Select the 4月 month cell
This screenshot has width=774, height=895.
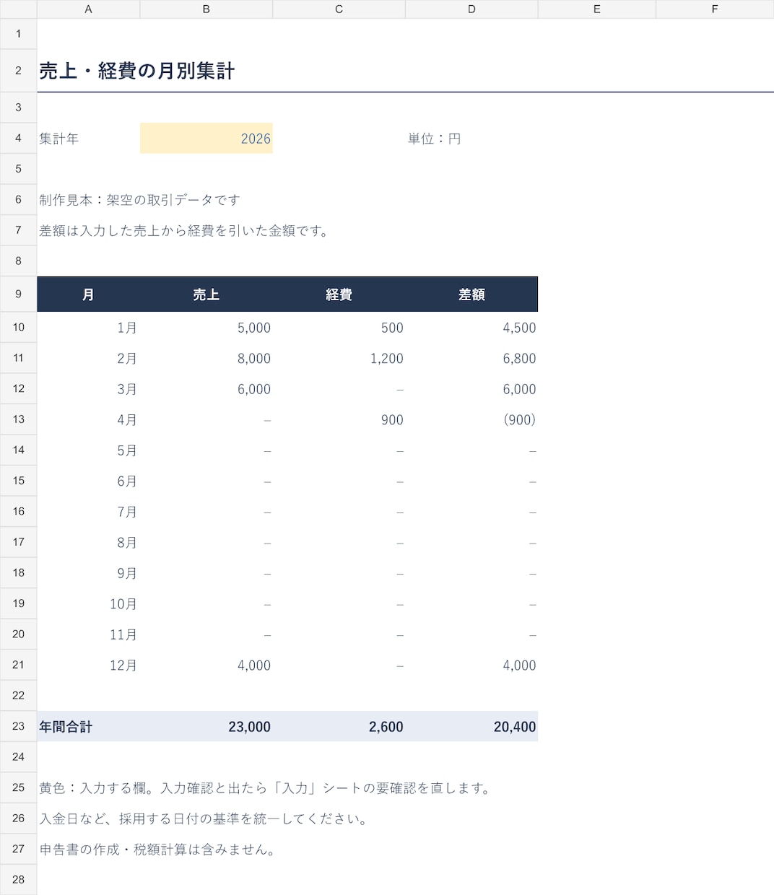point(89,419)
